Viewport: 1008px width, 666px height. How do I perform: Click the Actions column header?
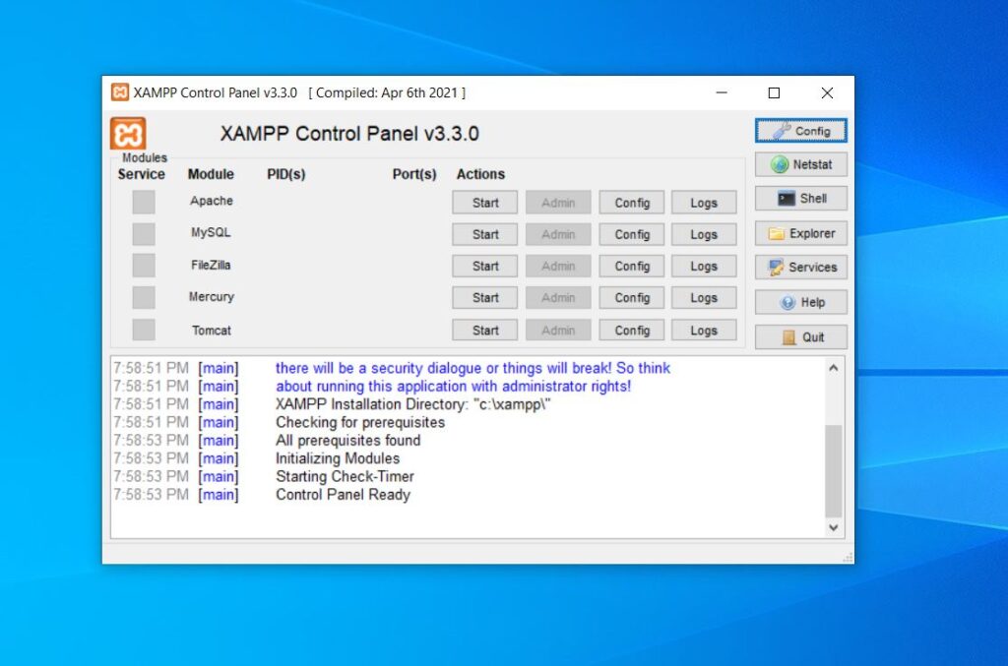click(x=480, y=174)
